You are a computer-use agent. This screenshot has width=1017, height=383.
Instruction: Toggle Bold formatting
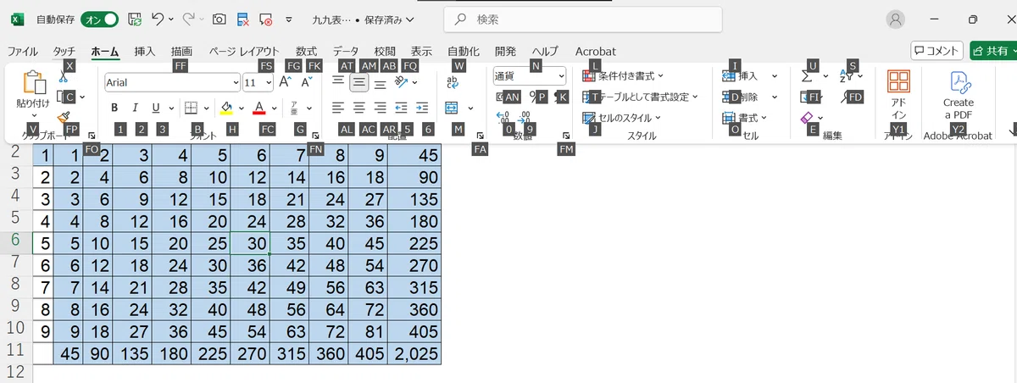[114, 108]
